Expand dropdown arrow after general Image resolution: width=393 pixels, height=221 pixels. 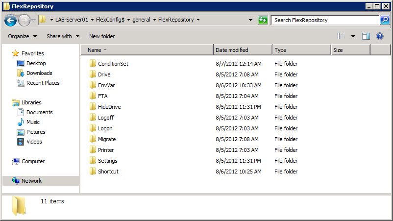pos(154,20)
